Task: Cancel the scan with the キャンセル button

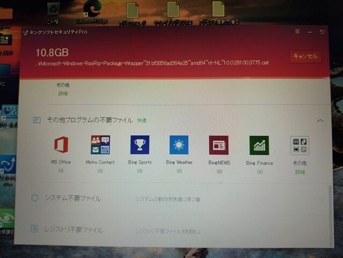Action: tap(305, 56)
